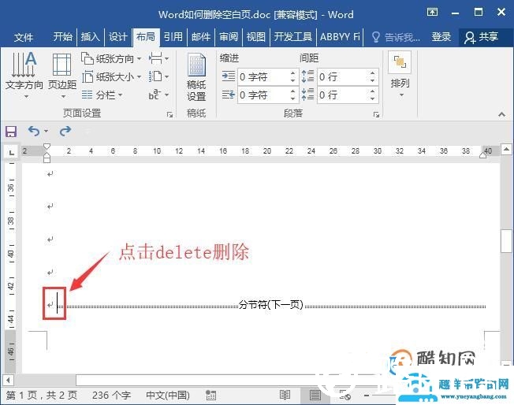The width and height of the screenshot is (514, 405).
Task: Open the Hyphenation (bc) icon dropdown
Action: coord(159,95)
